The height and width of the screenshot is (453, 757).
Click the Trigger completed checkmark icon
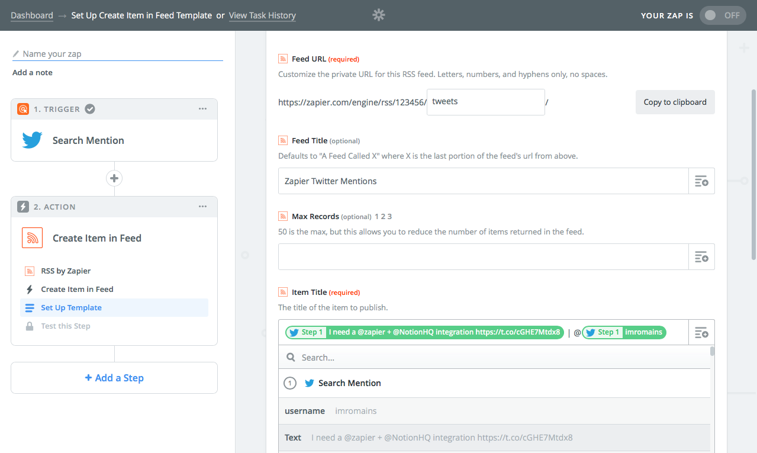click(90, 109)
